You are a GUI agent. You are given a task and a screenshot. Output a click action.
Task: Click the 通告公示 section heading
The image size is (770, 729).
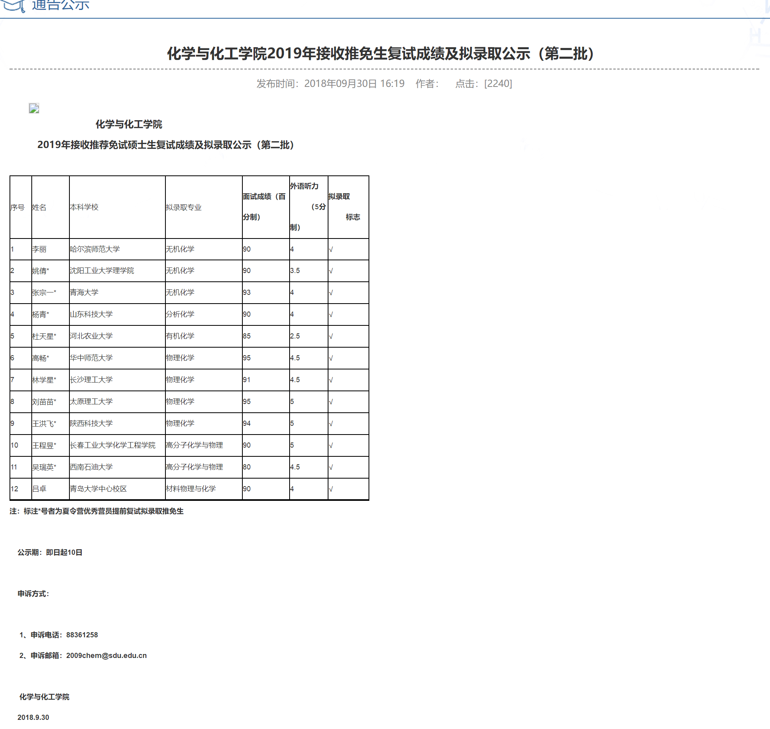pos(61,5)
